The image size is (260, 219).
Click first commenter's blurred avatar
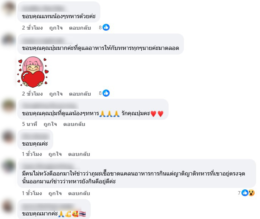[x=9, y=8]
